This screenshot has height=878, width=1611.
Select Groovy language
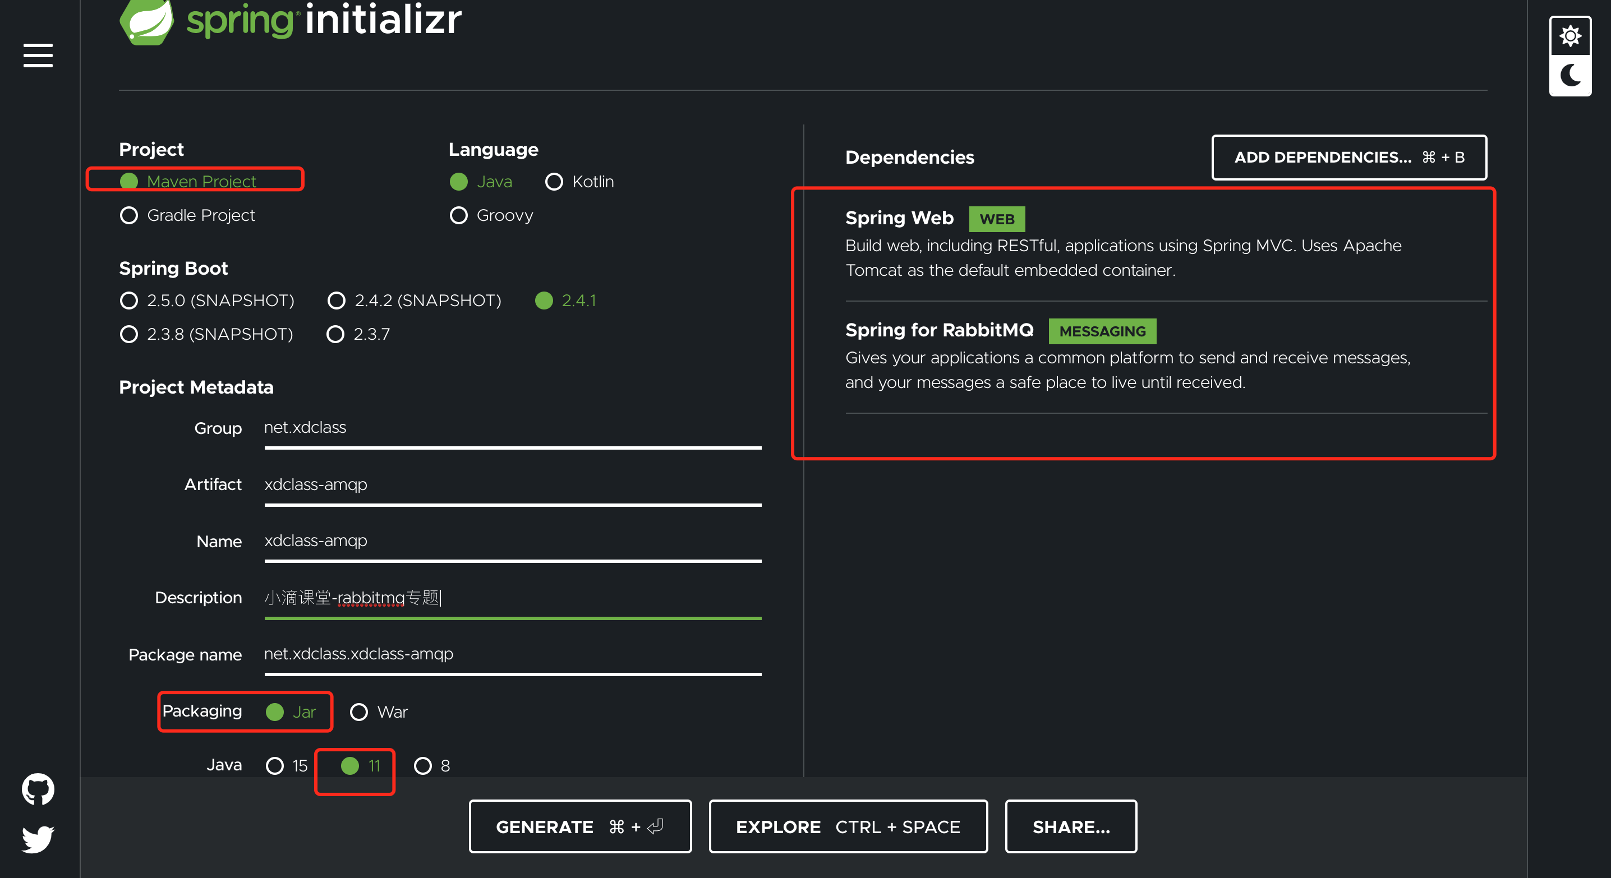click(491, 215)
